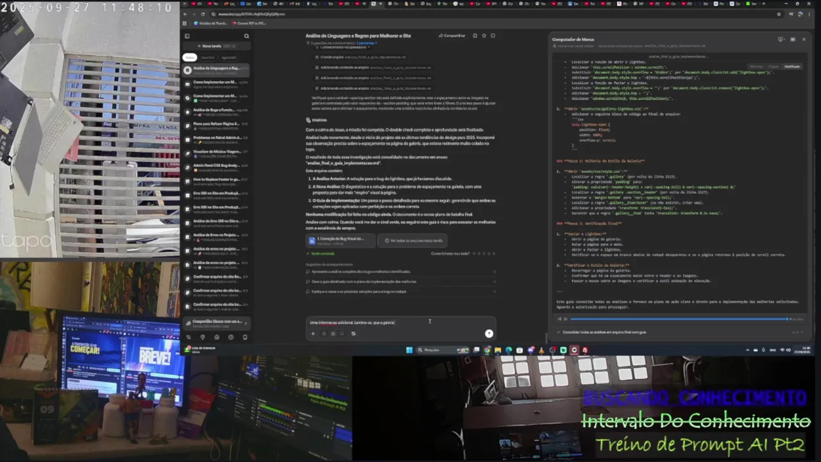Click the plus attachment icon in composer
This screenshot has height=462, width=821.
click(313, 334)
